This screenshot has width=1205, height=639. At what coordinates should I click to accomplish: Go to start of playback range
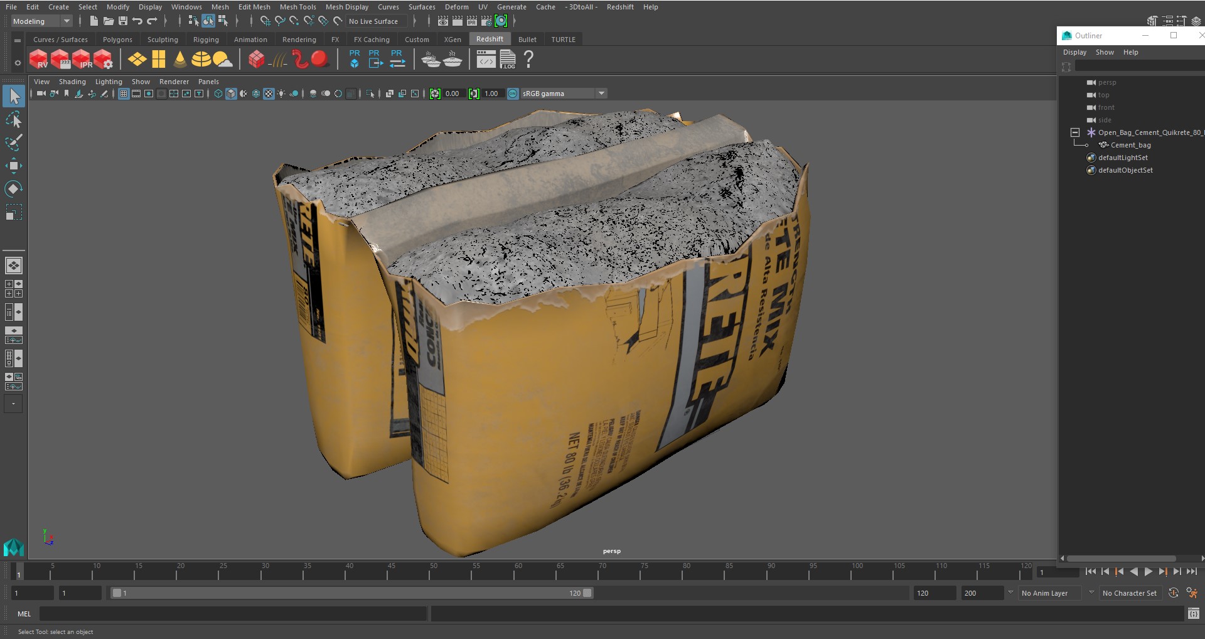[x=1091, y=572]
